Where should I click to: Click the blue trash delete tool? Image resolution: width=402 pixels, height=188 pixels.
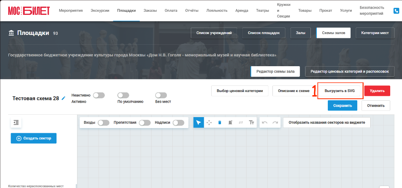(x=219, y=123)
